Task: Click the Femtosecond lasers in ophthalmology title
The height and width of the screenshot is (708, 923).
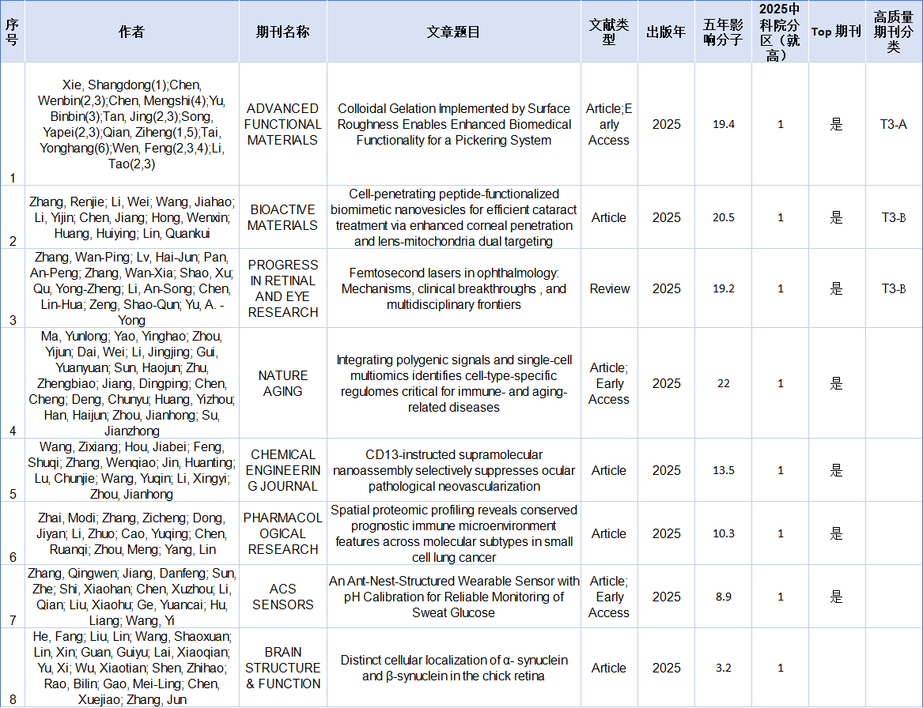Action: (453, 288)
